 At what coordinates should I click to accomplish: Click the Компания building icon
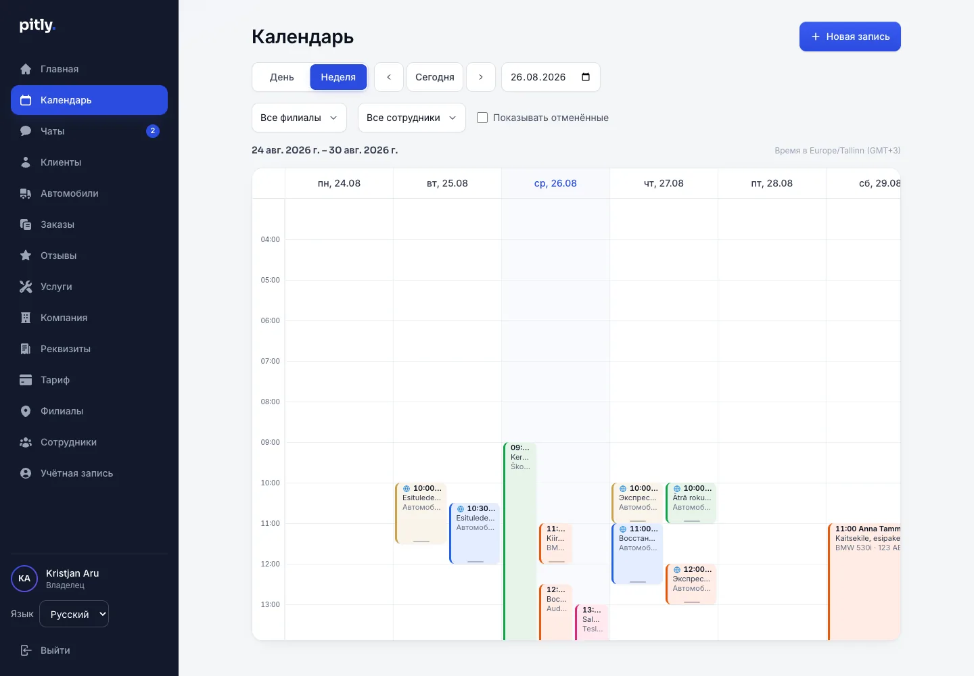pos(26,318)
